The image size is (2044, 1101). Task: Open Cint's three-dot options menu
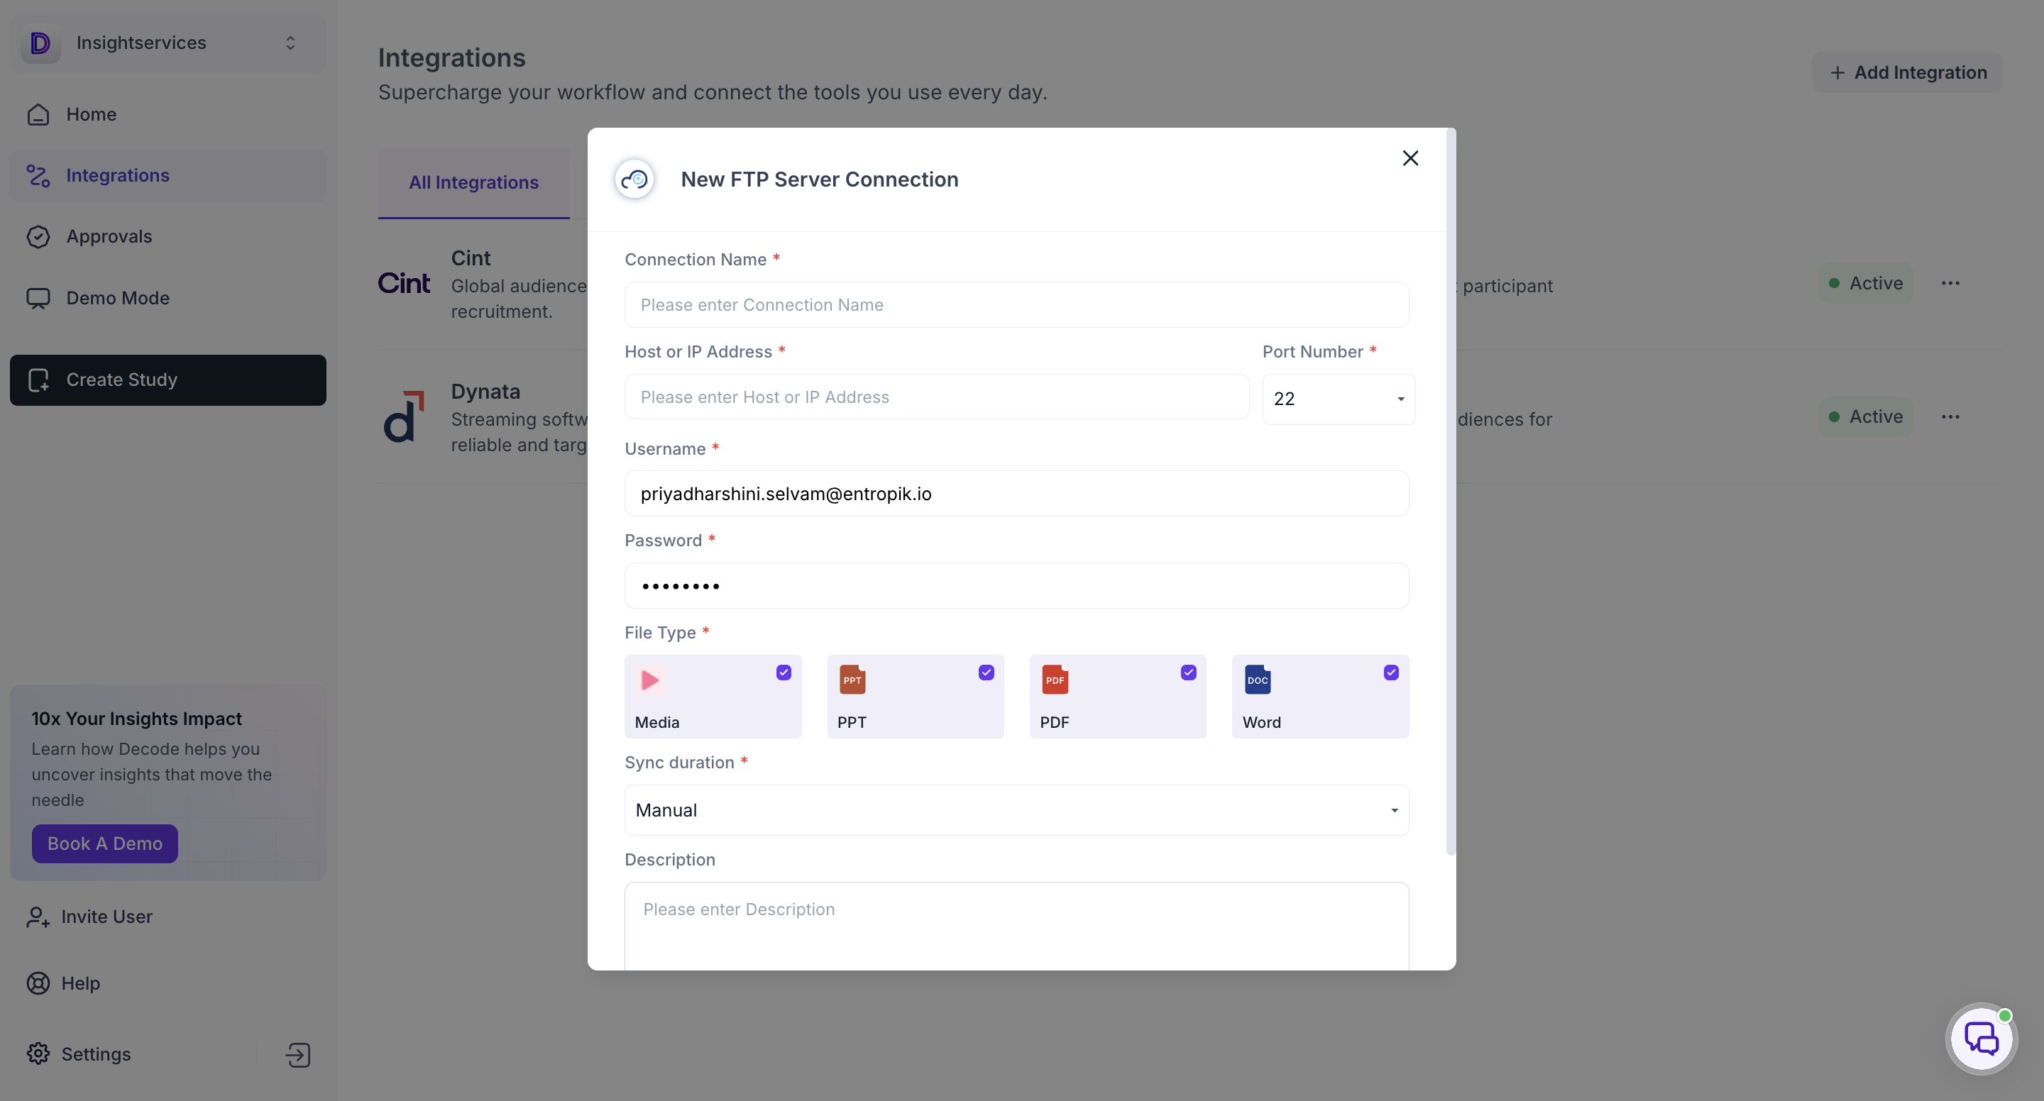point(1950,283)
